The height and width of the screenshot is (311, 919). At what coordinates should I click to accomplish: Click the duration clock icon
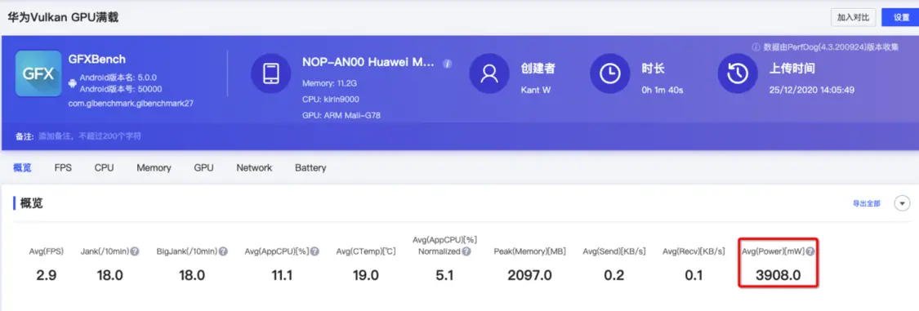pyautogui.click(x=609, y=73)
